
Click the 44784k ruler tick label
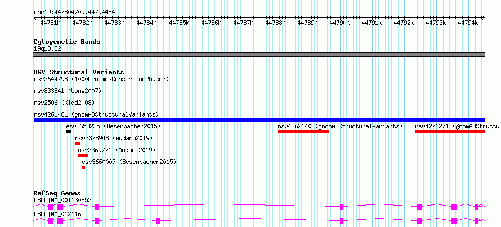point(147,23)
